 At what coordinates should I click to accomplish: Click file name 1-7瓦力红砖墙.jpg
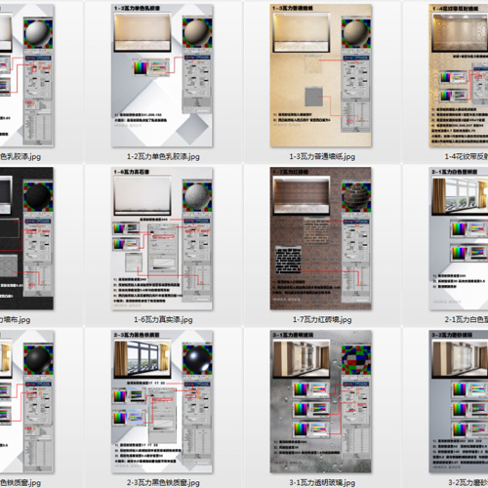(322, 320)
